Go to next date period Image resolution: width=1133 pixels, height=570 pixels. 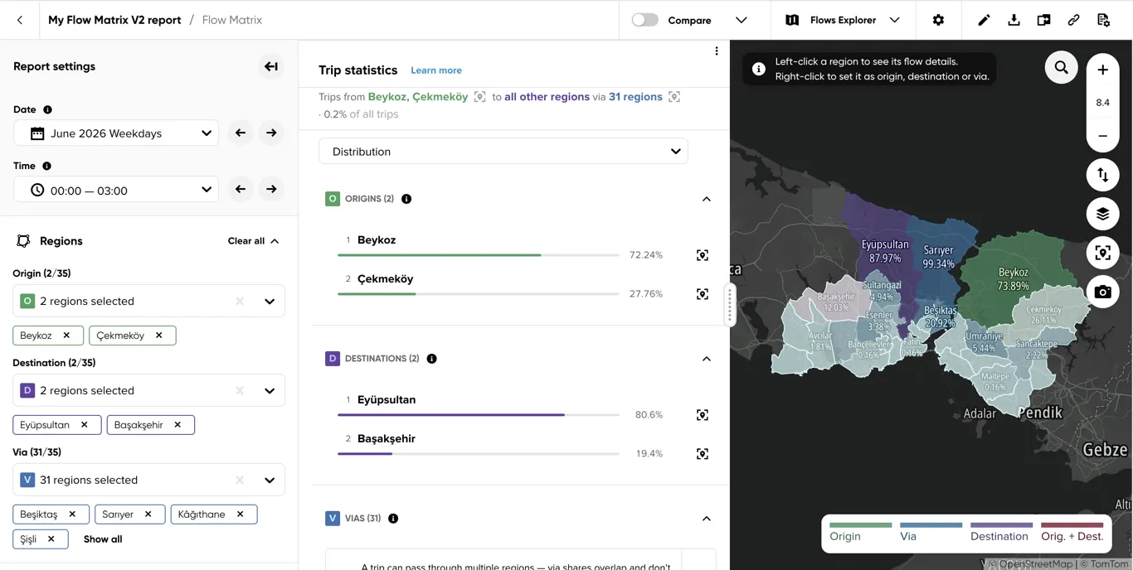pos(271,133)
